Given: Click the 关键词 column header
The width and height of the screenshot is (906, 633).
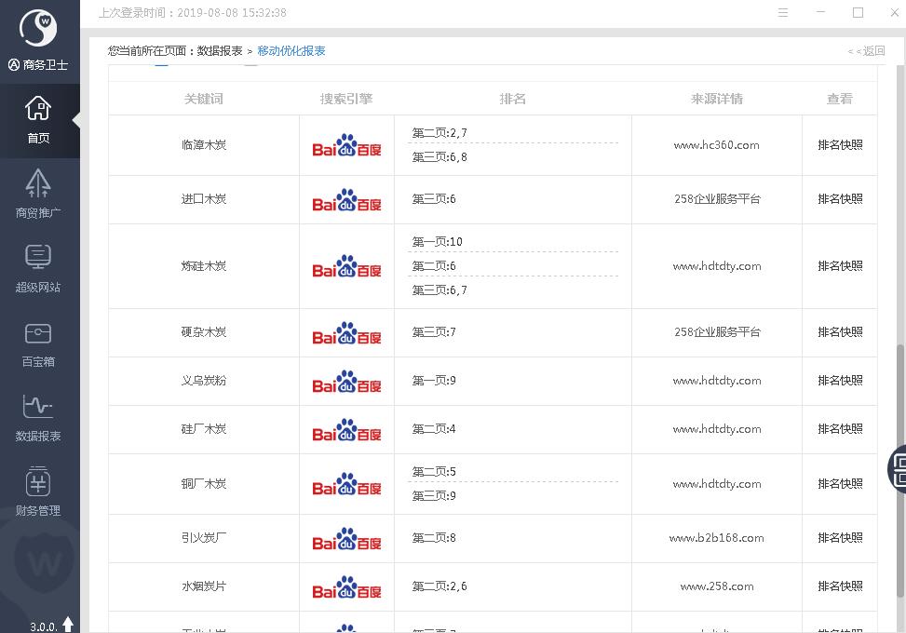Looking at the screenshot, I should [204, 99].
